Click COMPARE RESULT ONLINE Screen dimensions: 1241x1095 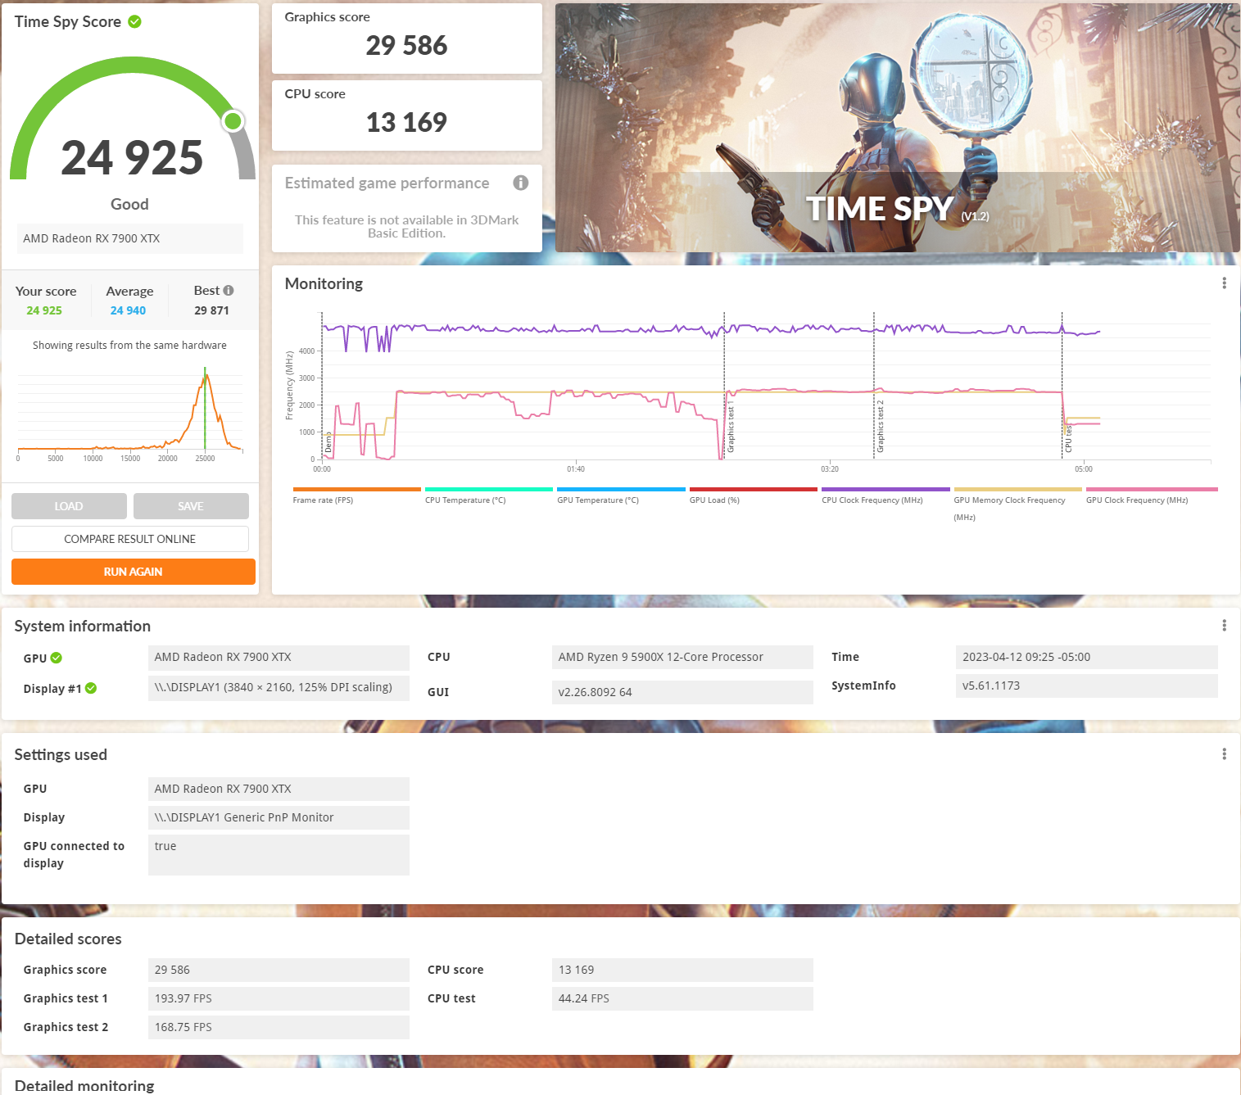(x=130, y=539)
